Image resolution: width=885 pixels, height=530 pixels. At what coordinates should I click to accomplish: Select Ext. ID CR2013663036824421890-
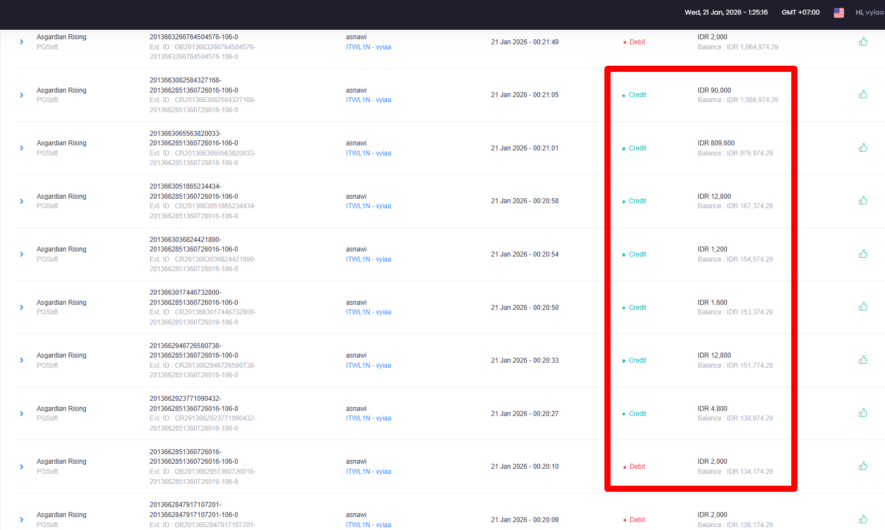[215, 259]
